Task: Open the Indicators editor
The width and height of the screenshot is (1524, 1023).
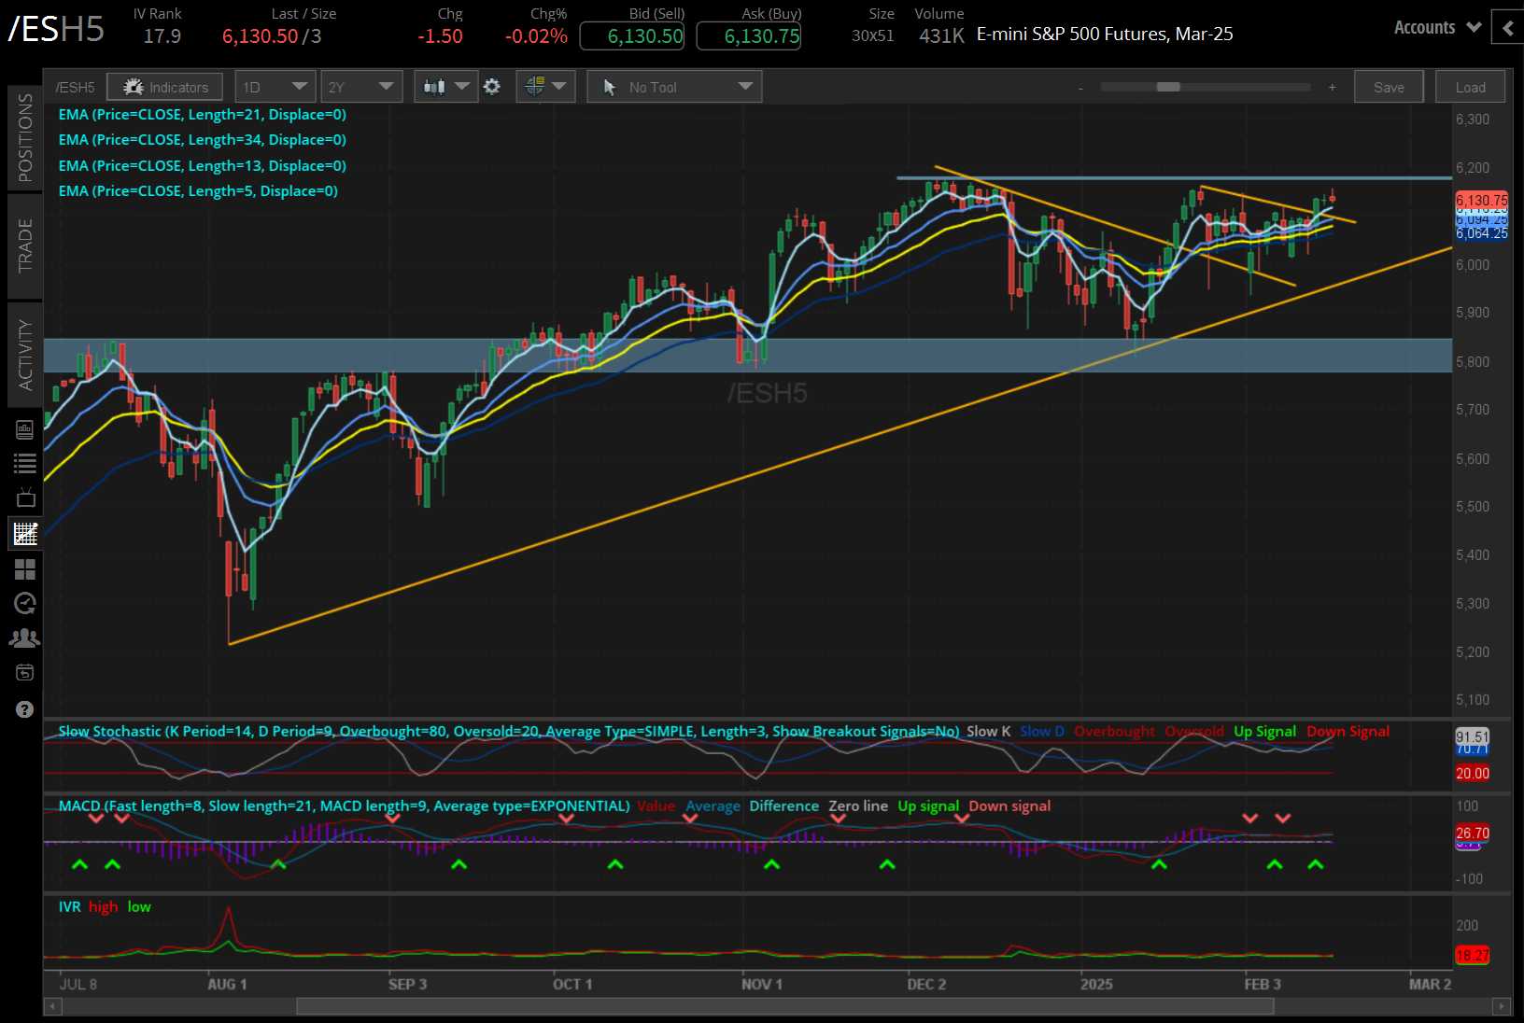Action: point(164,86)
